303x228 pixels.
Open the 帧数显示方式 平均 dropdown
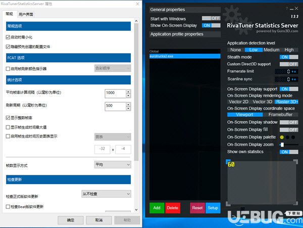point(113,165)
